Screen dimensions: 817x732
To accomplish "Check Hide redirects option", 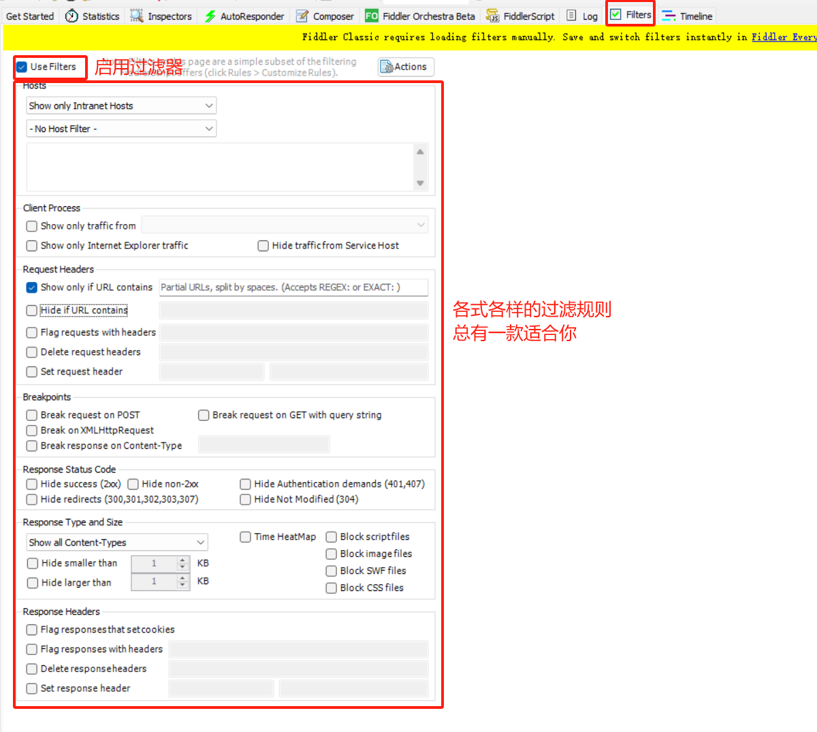I will 32,500.
